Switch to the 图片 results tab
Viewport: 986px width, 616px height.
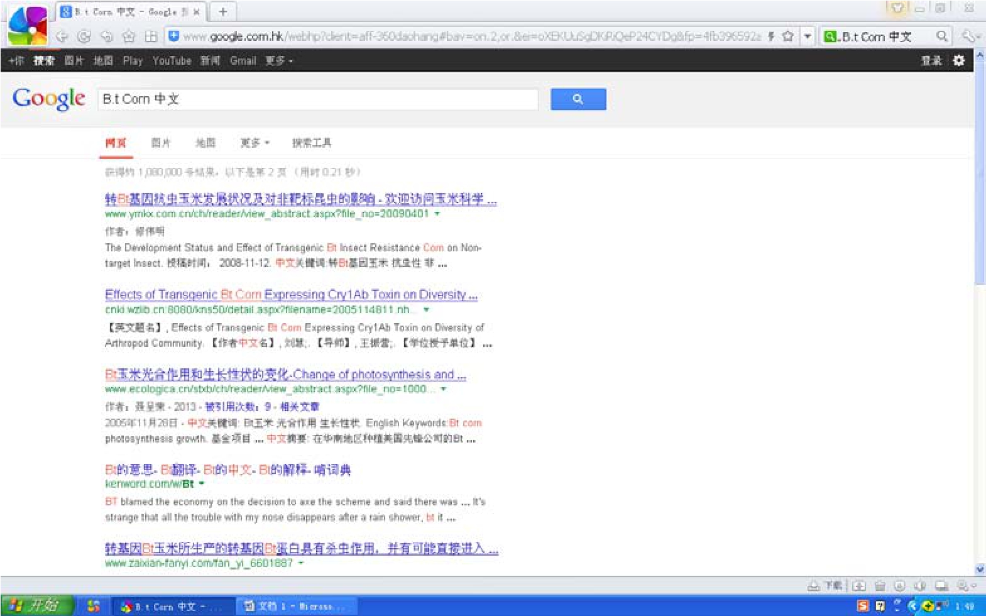[161, 143]
